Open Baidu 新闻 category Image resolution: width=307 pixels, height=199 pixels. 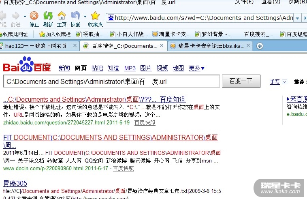[x=64, y=68]
